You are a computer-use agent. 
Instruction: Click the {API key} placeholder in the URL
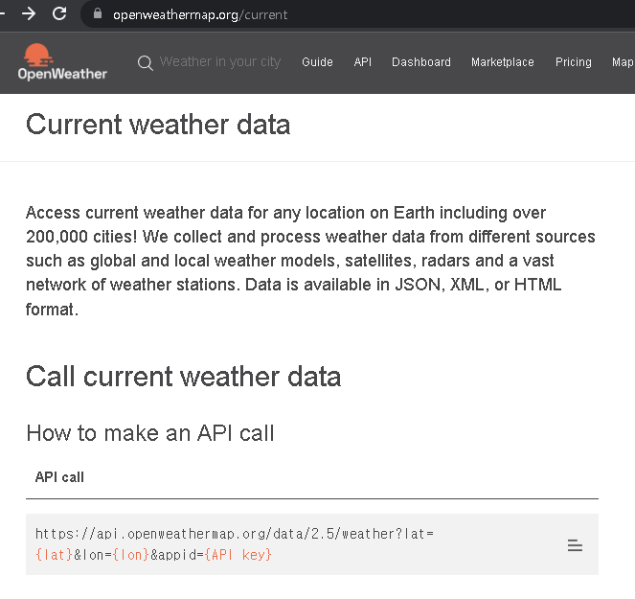coord(238,554)
